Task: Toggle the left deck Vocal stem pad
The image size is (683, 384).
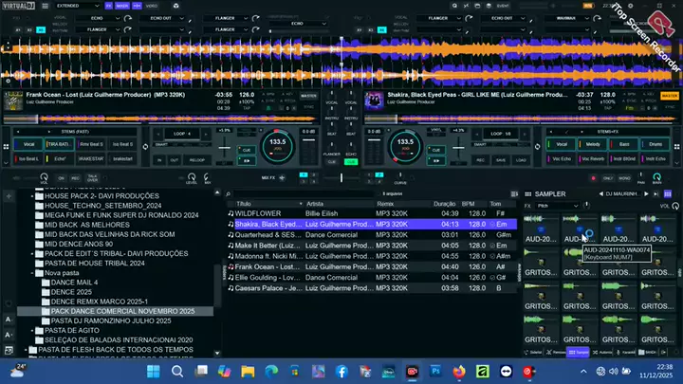Action: (x=28, y=144)
